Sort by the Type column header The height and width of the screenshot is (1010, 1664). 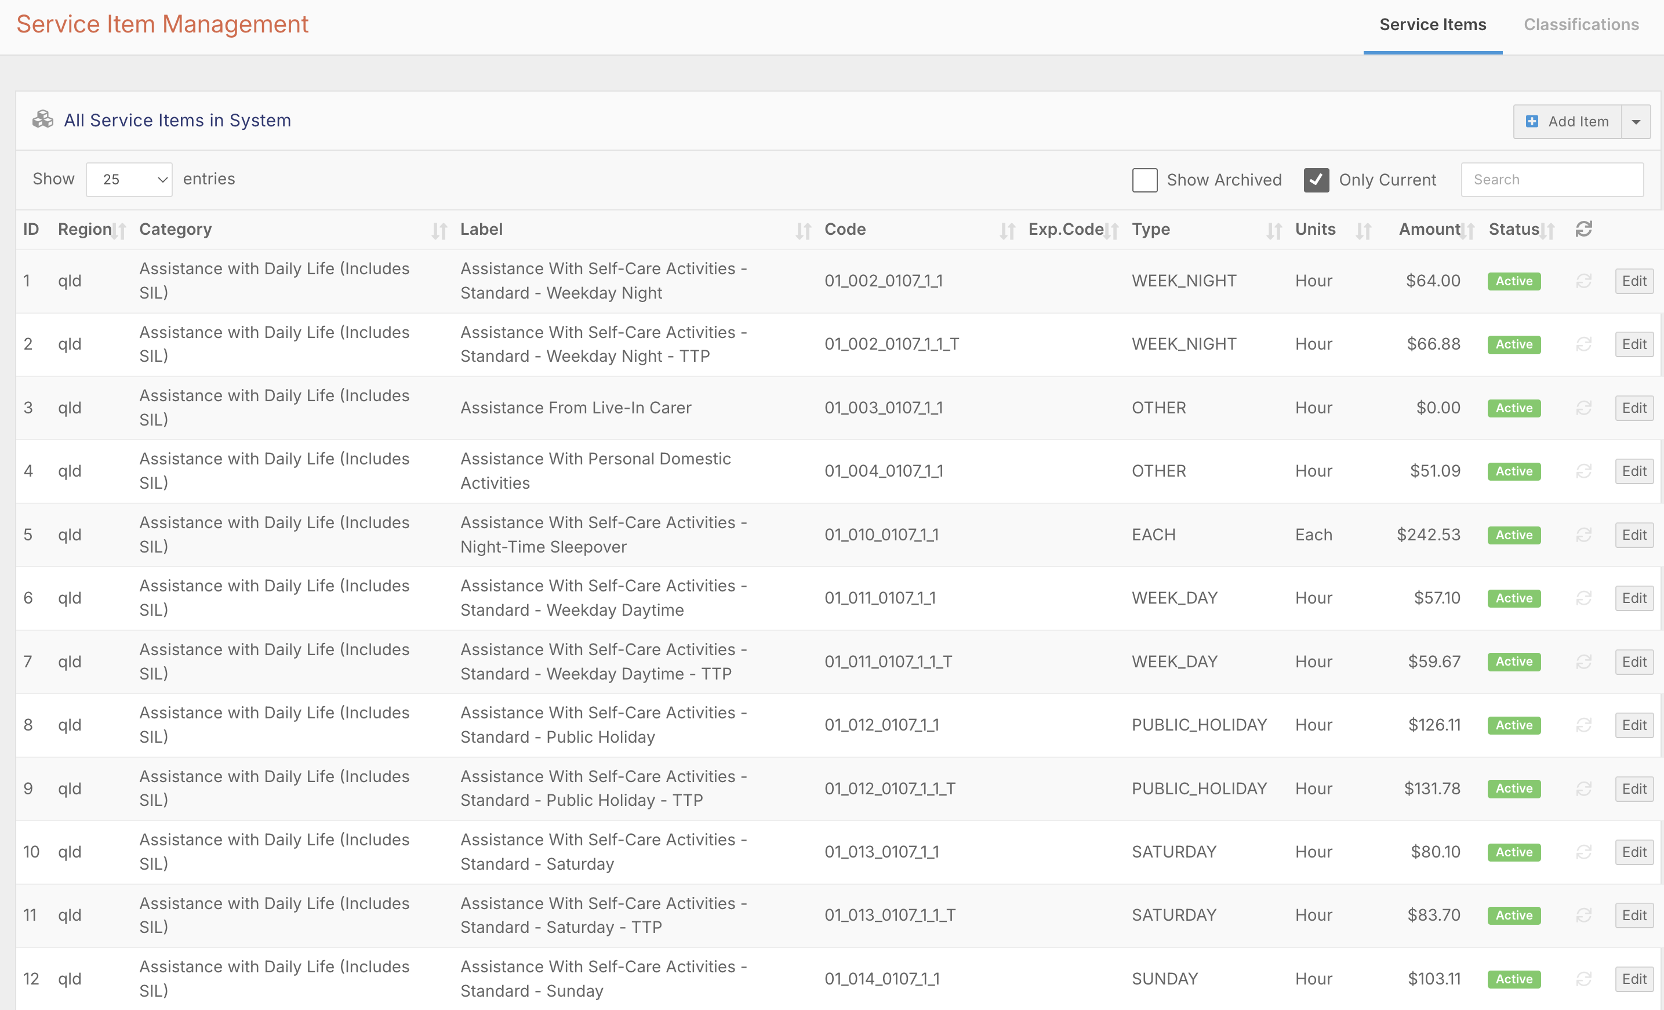tap(1151, 230)
